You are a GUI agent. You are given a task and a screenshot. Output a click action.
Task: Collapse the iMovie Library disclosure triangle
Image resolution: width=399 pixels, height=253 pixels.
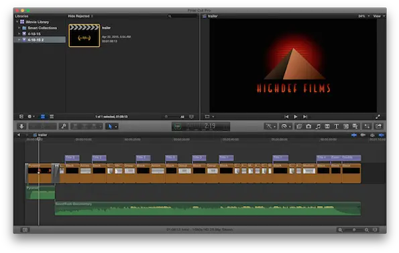coord(17,22)
